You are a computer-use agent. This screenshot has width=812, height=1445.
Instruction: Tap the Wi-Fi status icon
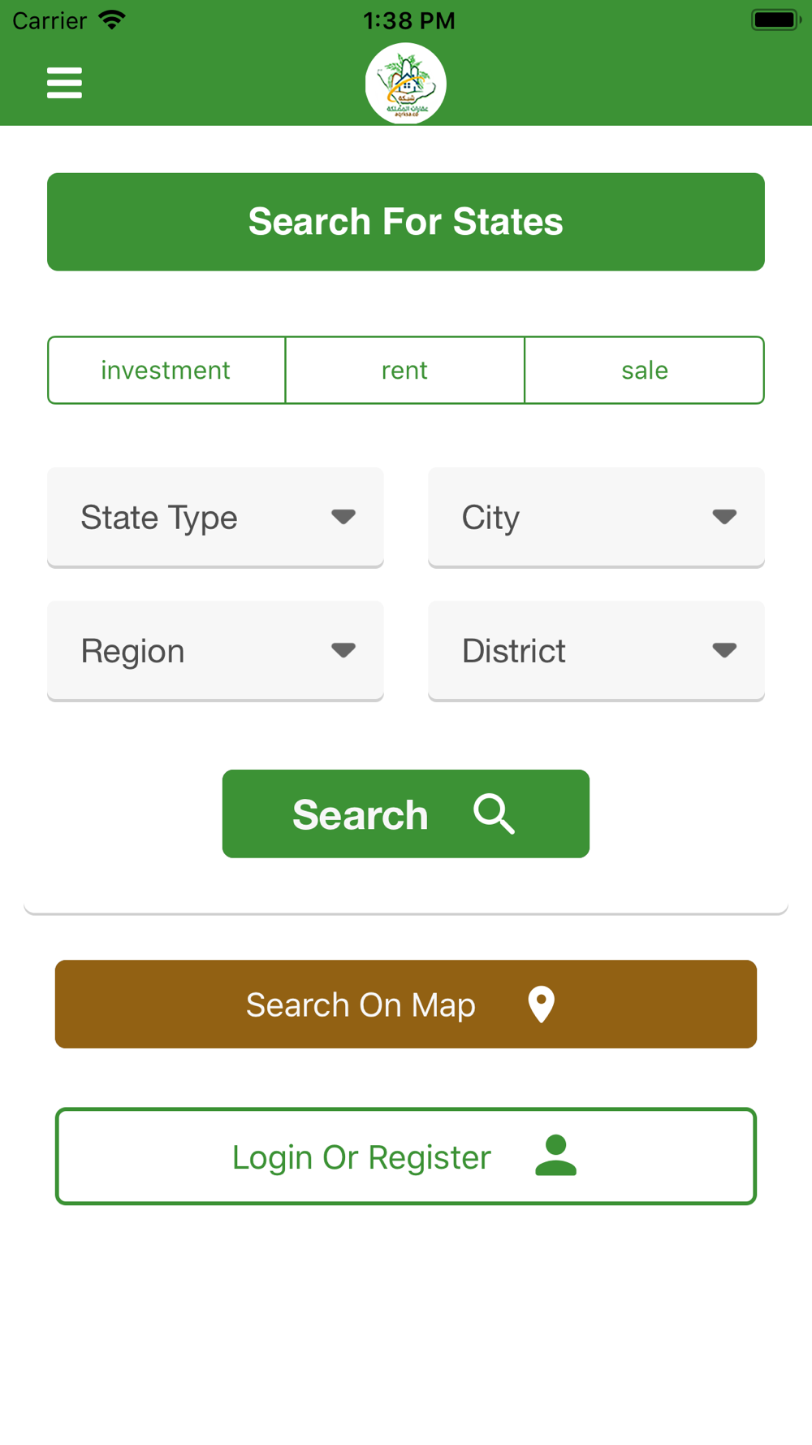(x=111, y=20)
